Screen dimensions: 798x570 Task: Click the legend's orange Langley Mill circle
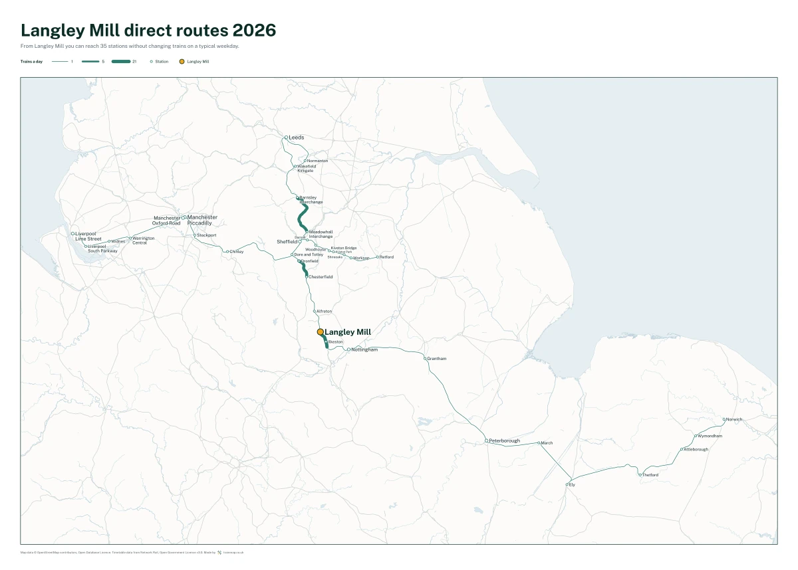pos(182,61)
